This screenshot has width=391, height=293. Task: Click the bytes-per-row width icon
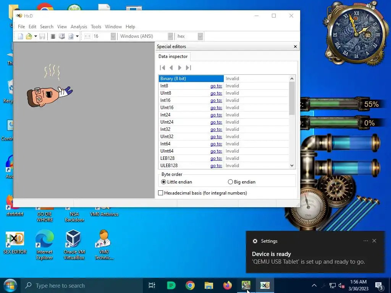(87, 36)
